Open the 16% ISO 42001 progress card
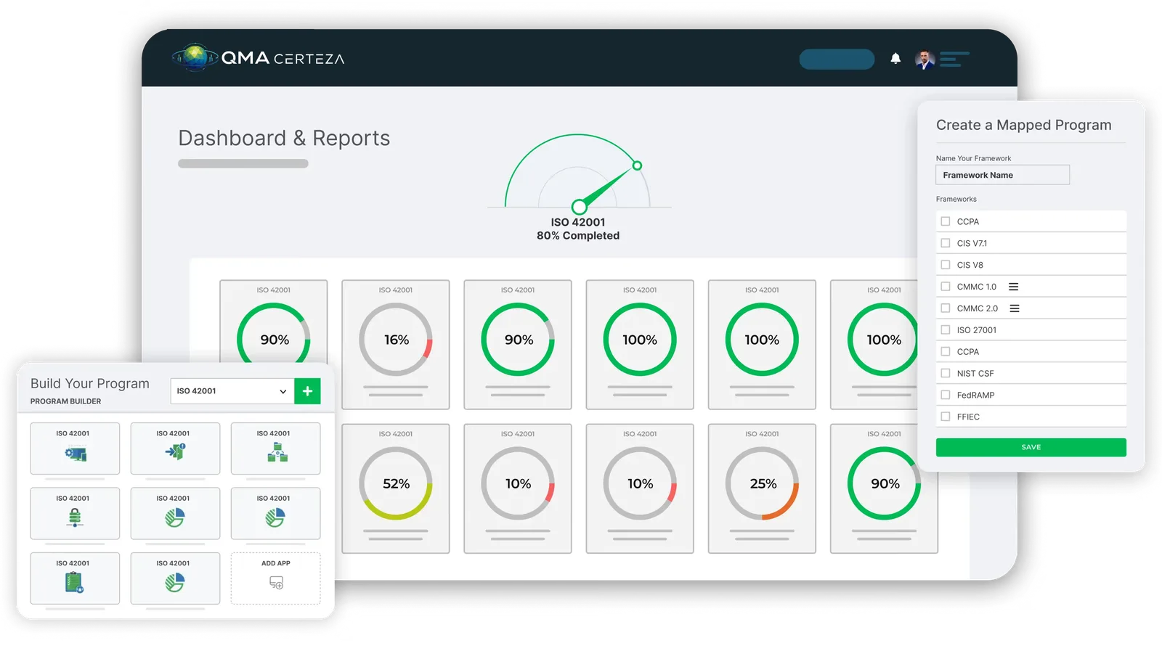Image resolution: width=1162 pixels, height=651 pixels. pyautogui.click(x=396, y=345)
